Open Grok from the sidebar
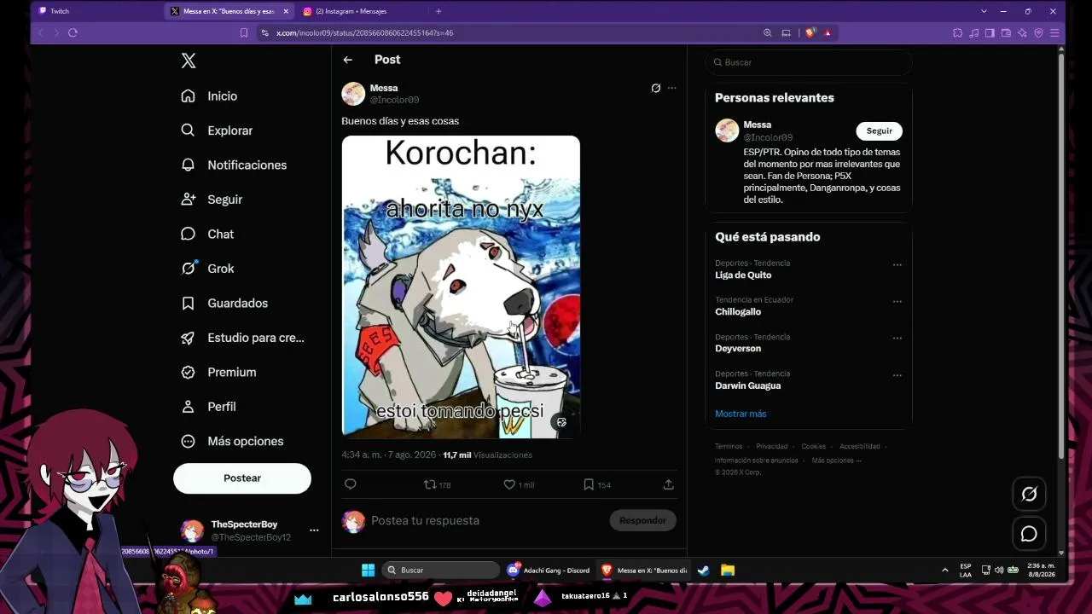 (207, 269)
